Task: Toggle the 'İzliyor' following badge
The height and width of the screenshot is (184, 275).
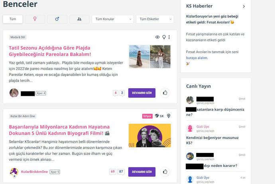Action: coord(147,116)
